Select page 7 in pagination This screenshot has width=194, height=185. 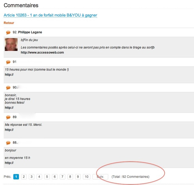tap(63, 177)
